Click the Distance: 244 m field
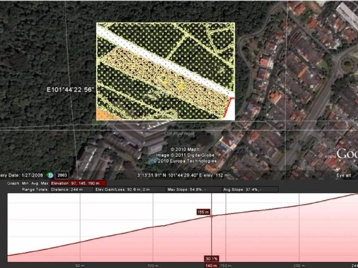This screenshot has height=268, width=358. coord(72,189)
